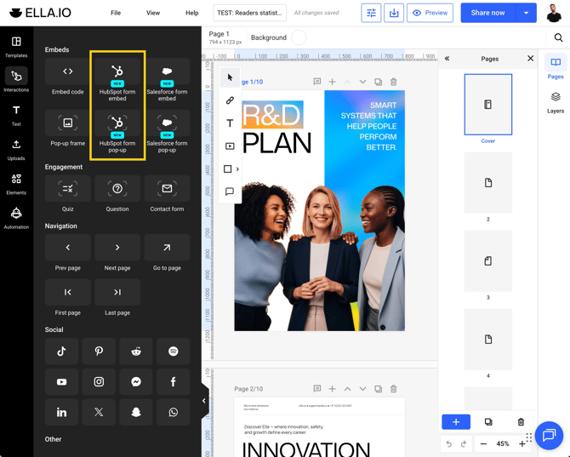Add the YouTube social icon
Viewport: 570px width, 457px height.
click(x=61, y=382)
